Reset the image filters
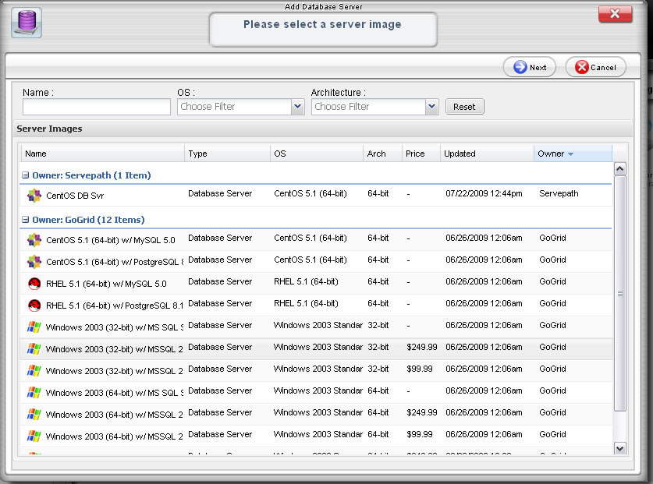Screen dimensions: 653x484 click(x=464, y=107)
